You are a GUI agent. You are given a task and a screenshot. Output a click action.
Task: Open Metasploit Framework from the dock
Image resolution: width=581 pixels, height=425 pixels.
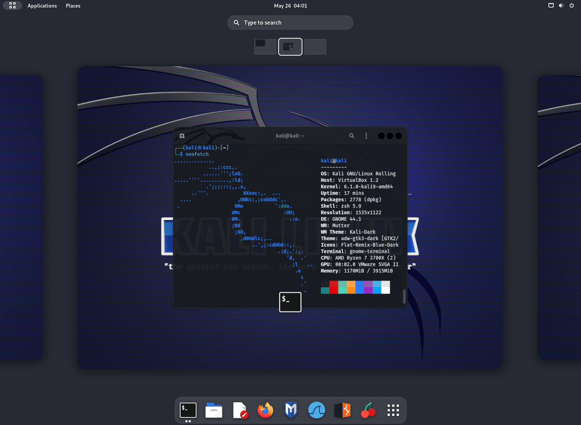(x=291, y=410)
